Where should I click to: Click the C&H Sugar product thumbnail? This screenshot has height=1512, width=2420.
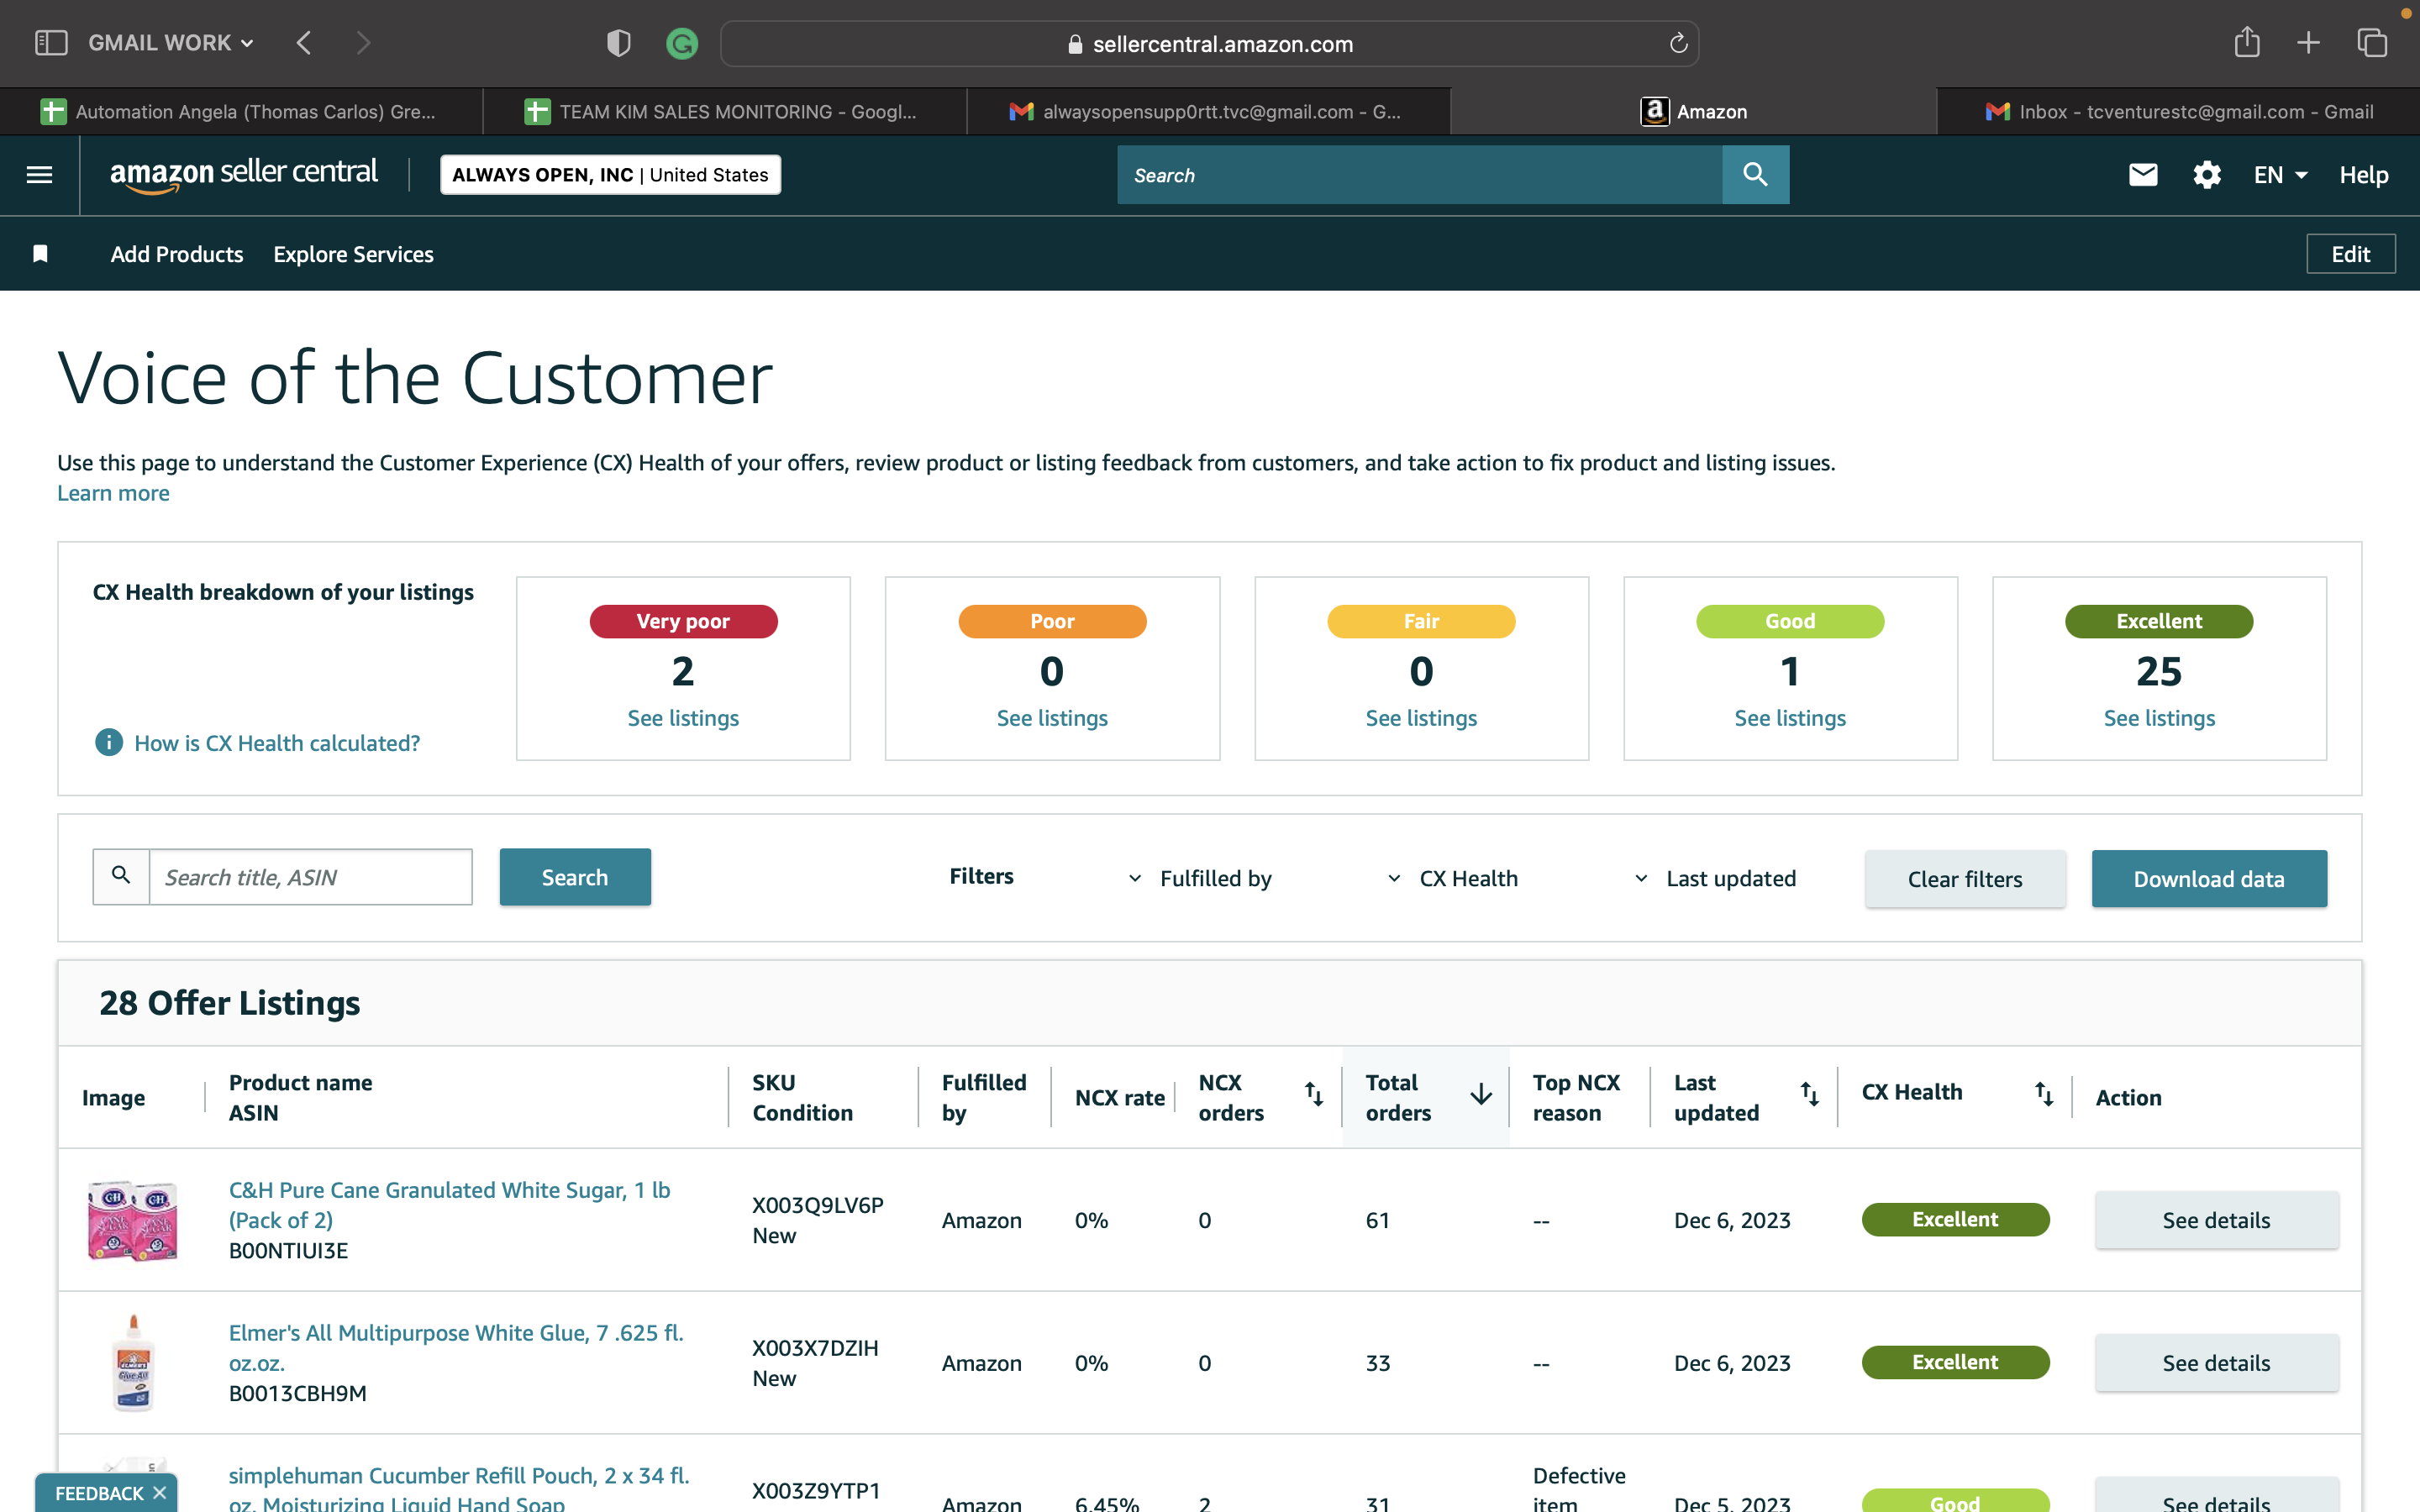[x=133, y=1220]
